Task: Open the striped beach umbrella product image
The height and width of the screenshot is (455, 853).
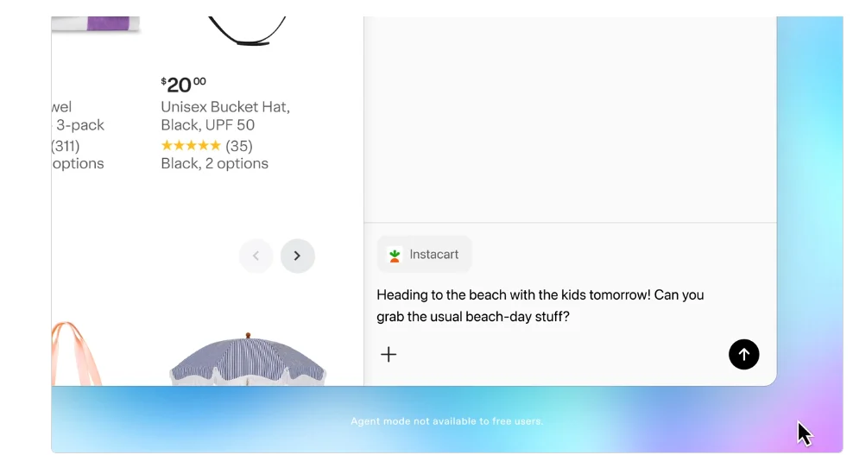Action: pyautogui.click(x=248, y=359)
